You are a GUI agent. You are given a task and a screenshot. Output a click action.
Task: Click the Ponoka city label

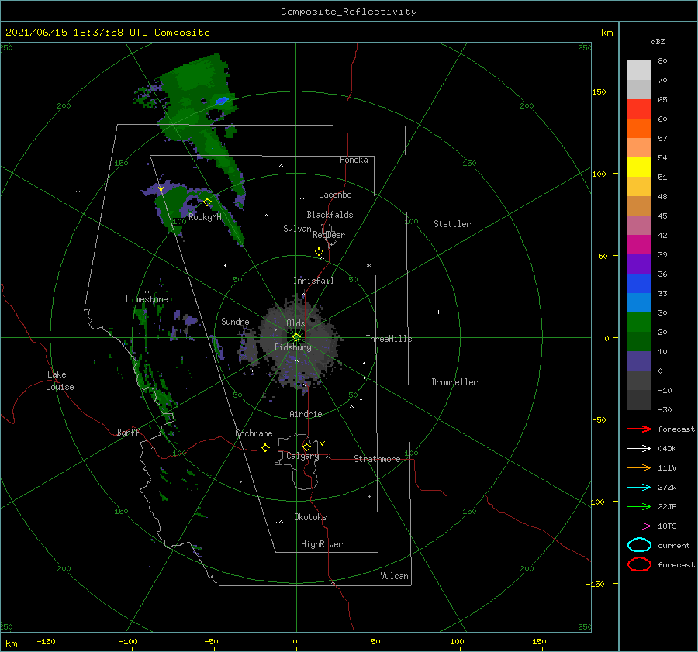coord(354,160)
